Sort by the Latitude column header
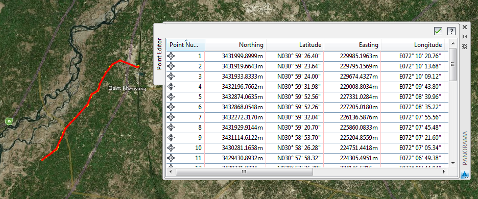The image size is (478, 199). [295, 45]
